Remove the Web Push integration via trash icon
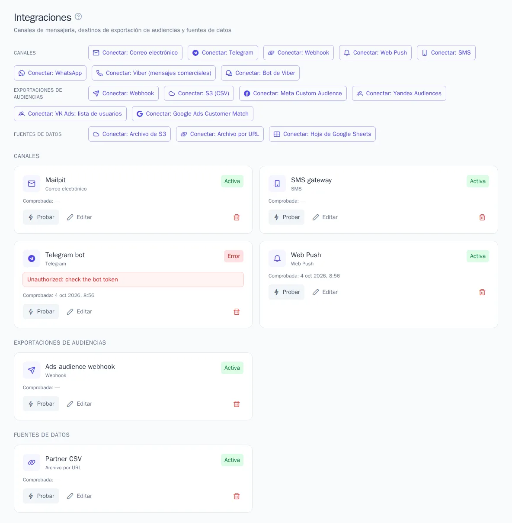The image size is (512, 523). [x=482, y=292]
